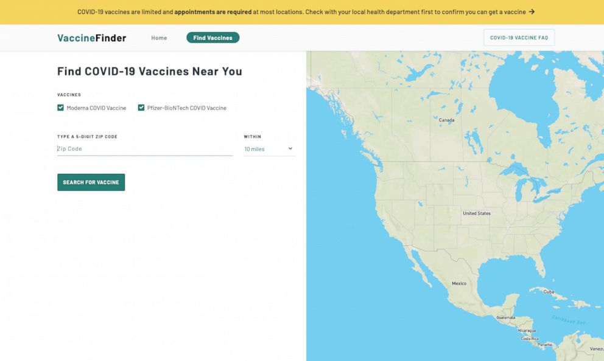Open the Home navigation item

tap(159, 38)
